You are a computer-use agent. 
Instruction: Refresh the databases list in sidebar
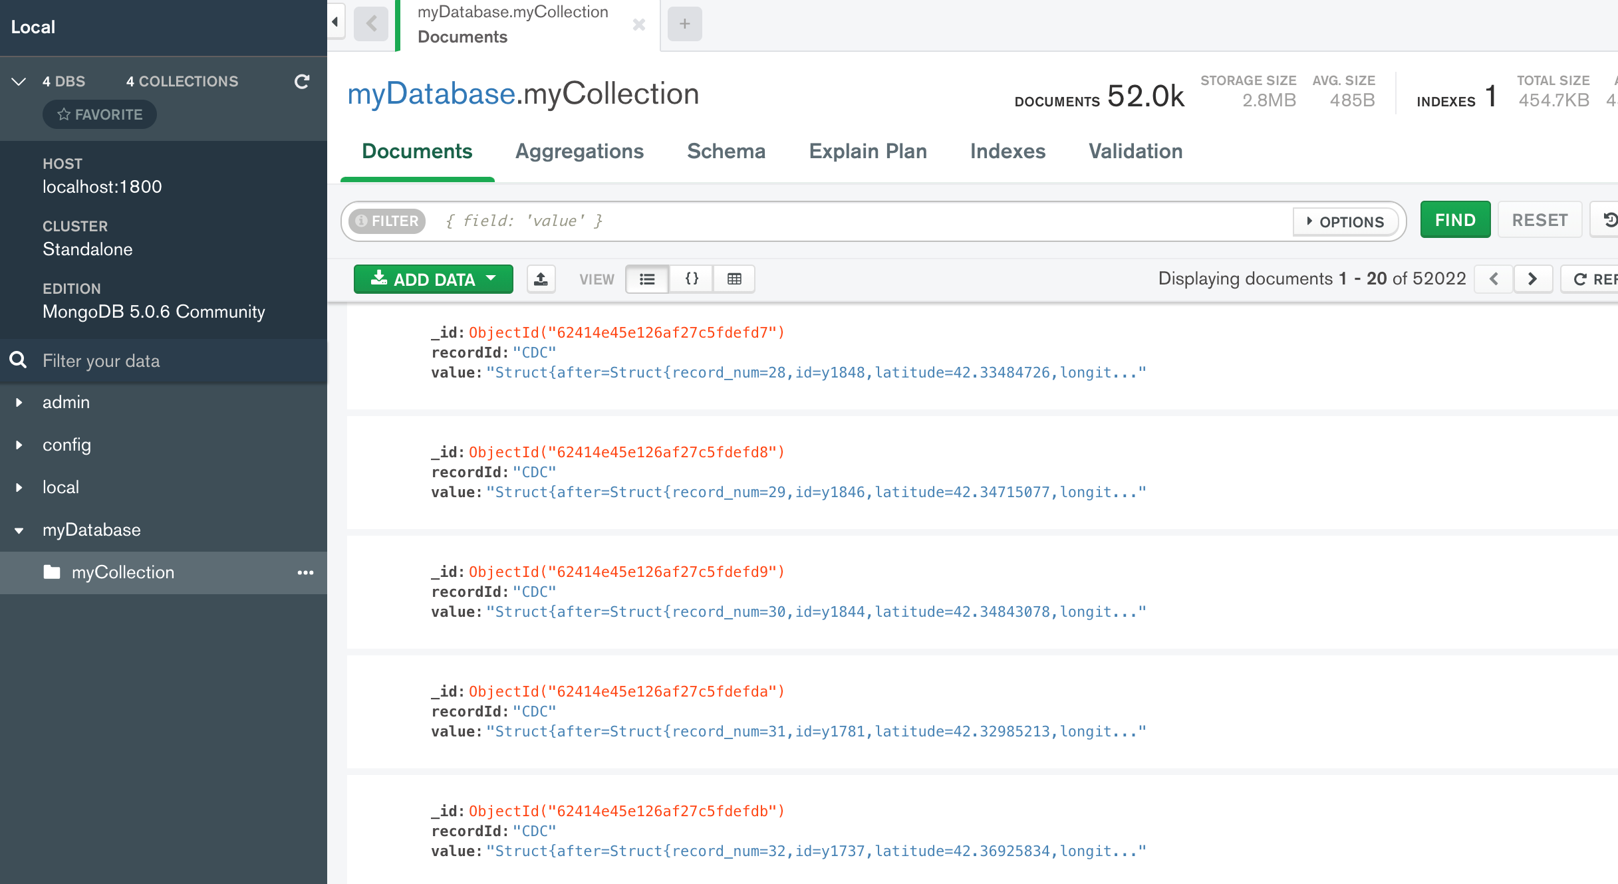pos(302,81)
